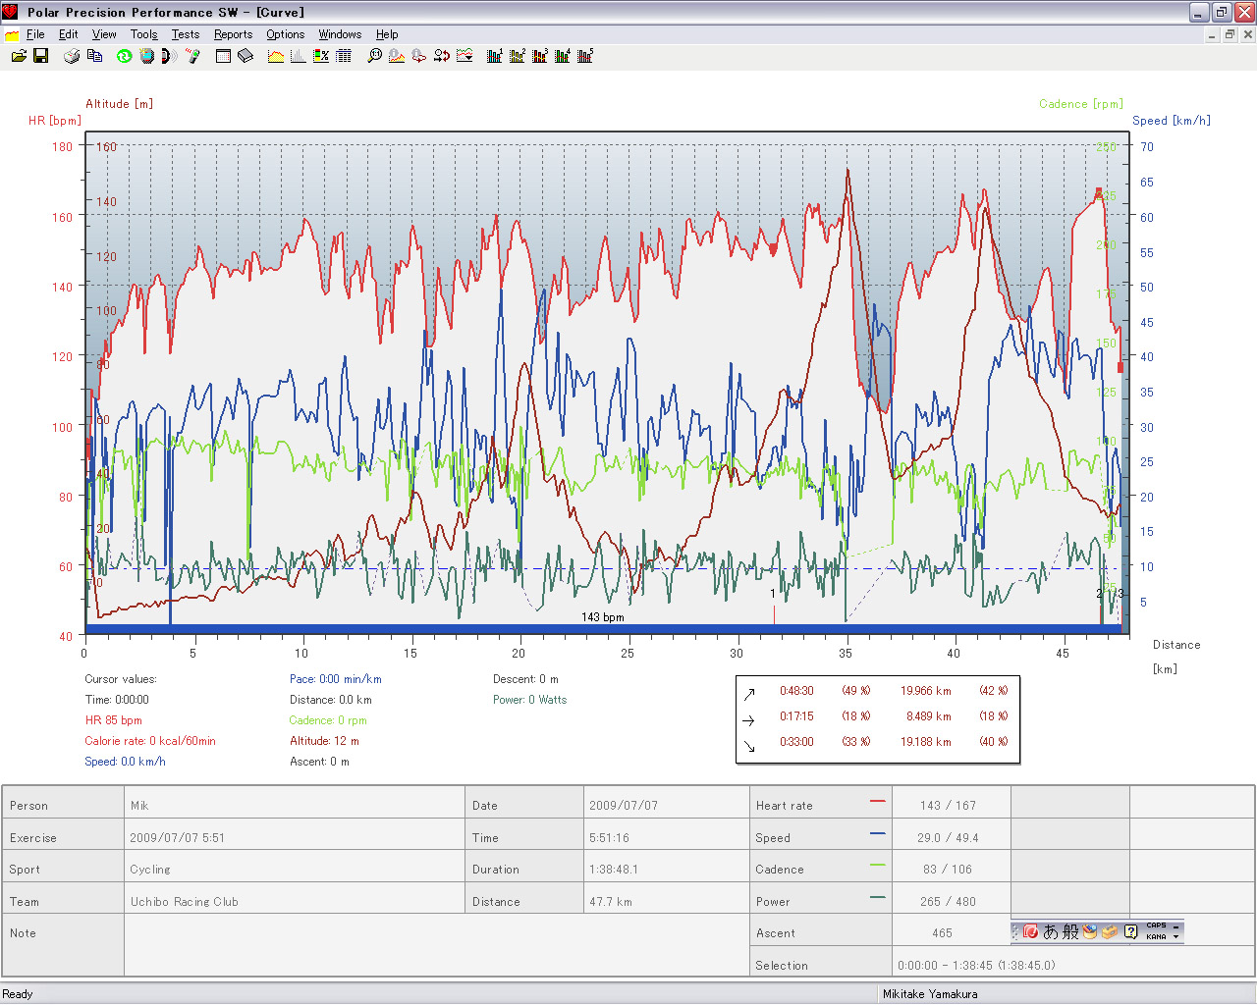1257x1005 pixels.
Task: Click the Note field empty text area
Action: tap(436, 944)
